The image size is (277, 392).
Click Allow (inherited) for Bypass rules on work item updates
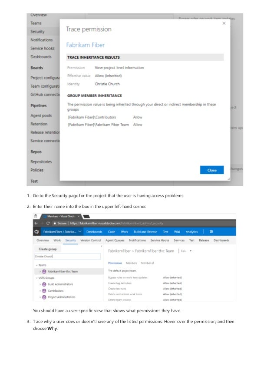(172, 277)
